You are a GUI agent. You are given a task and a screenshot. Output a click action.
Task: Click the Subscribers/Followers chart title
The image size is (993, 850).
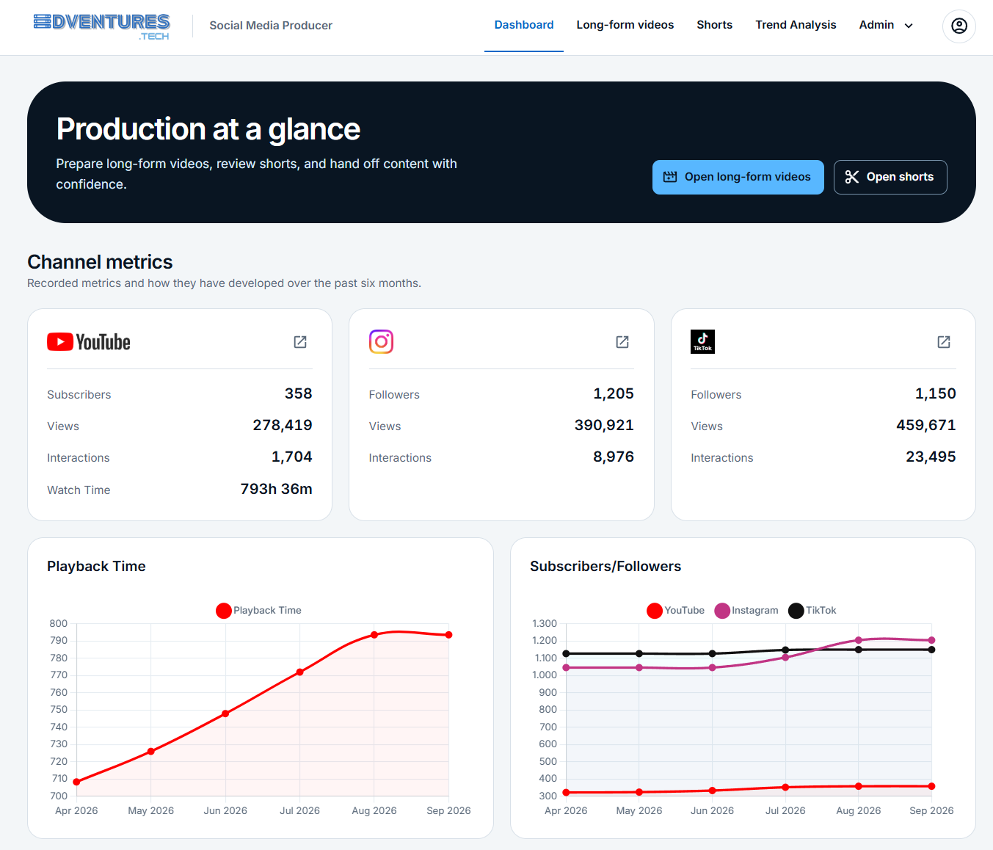coord(605,566)
